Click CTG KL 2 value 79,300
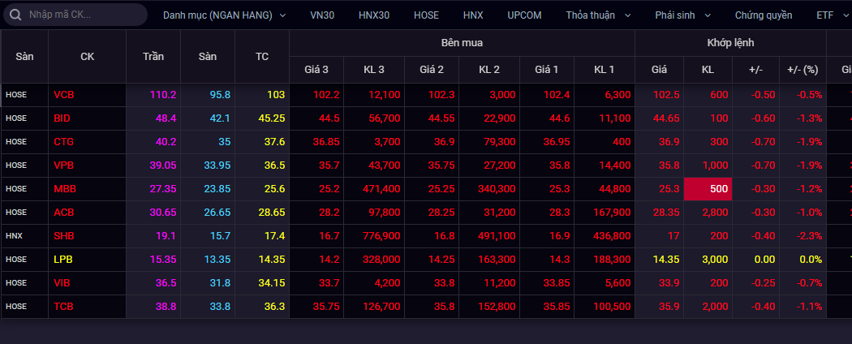 tap(497, 142)
